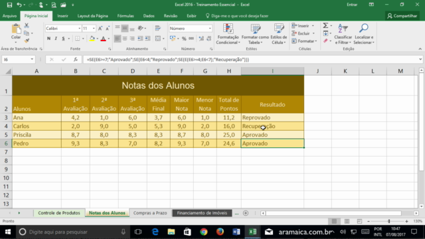
Task: Switch to Page Layout view
Action: [347, 221]
